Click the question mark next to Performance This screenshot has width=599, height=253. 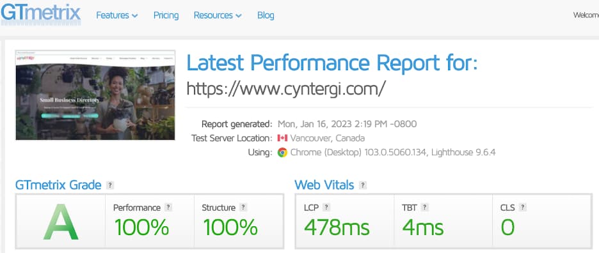pyautogui.click(x=168, y=208)
